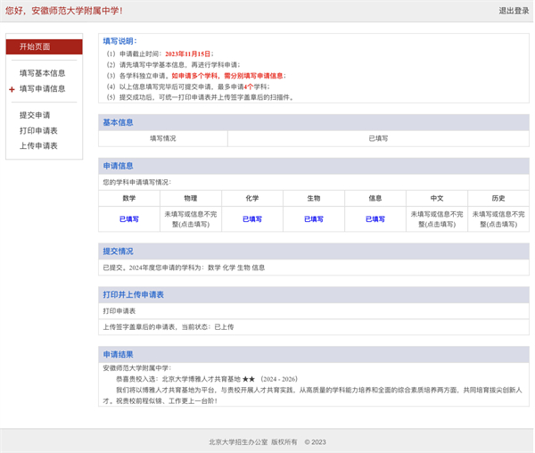
Task: Click footer 北京大学招生办公室 版权所有 text
Action: (x=253, y=442)
